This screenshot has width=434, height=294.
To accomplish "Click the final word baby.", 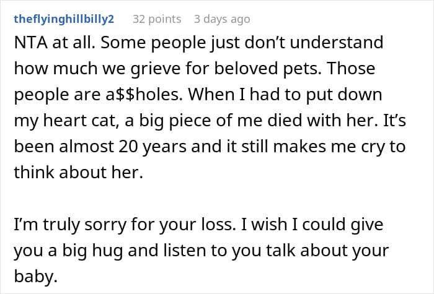I will point(35,276).
